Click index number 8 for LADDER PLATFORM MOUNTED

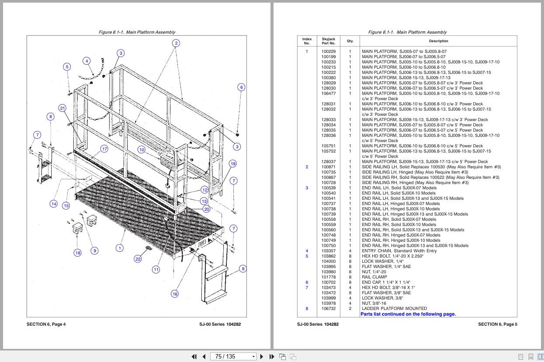point(307,308)
